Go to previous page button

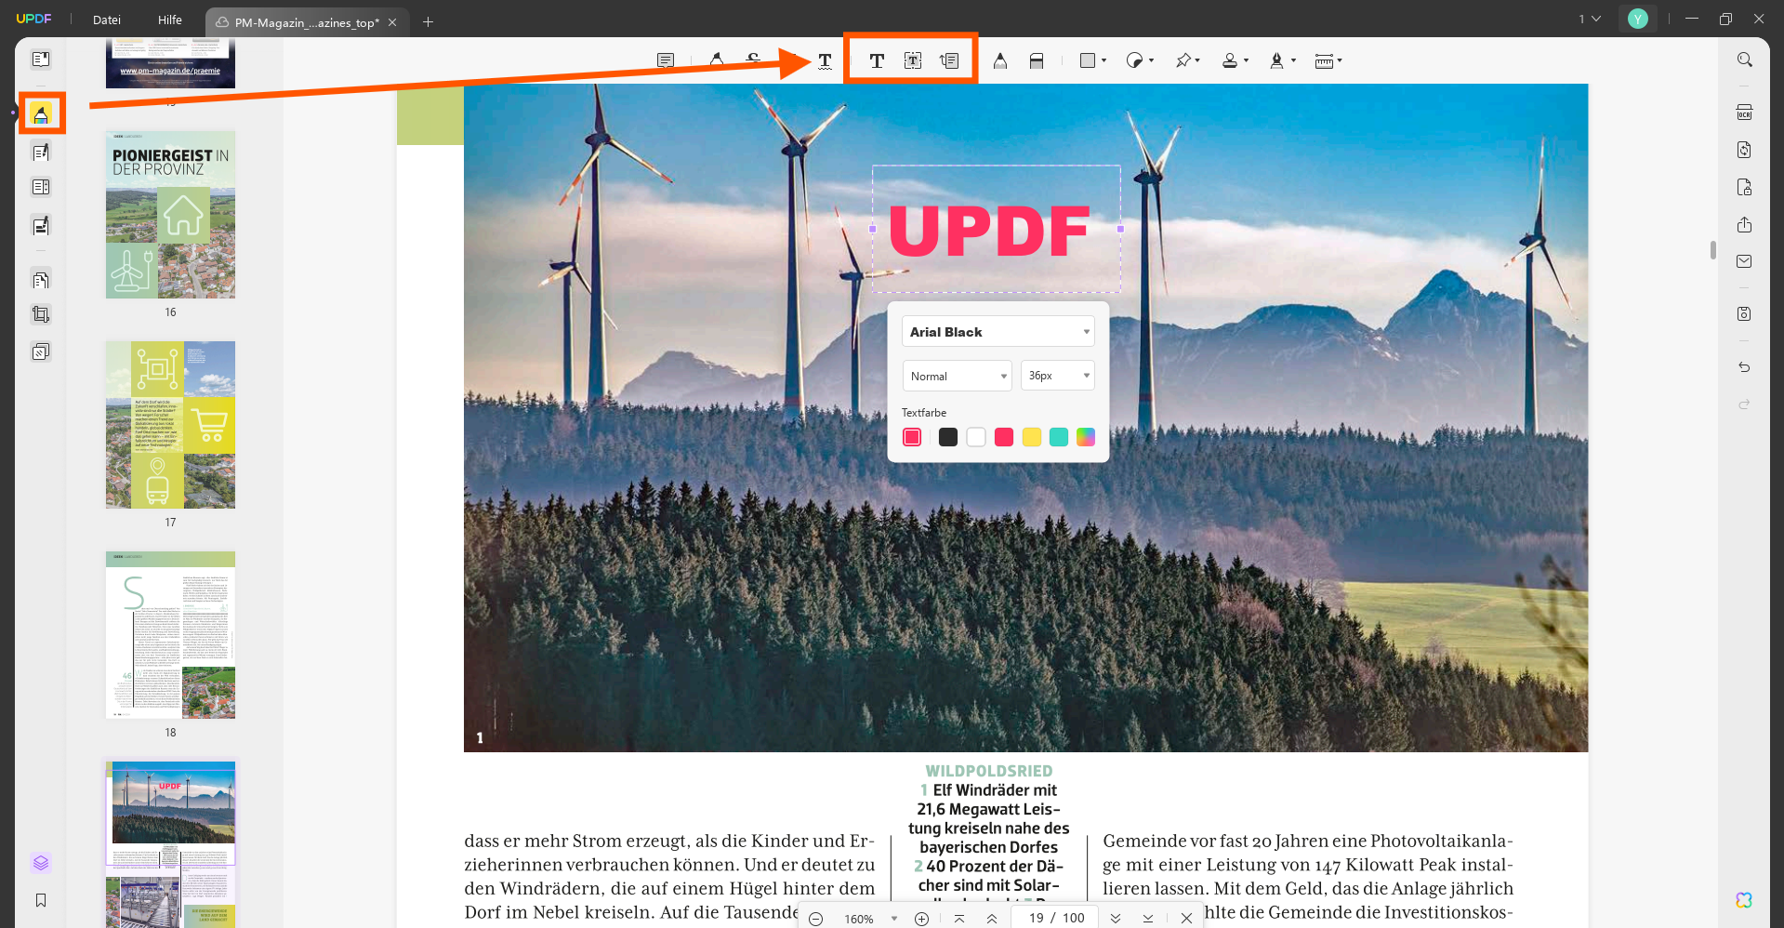[x=992, y=919]
